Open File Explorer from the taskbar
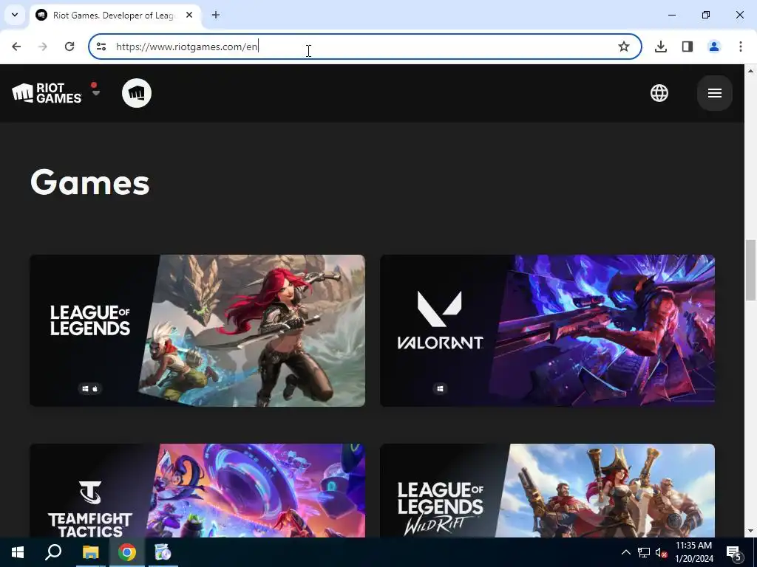 coord(90,552)
